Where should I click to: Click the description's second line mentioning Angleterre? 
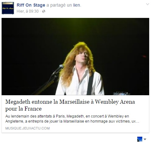pyautogui.click(x=72, y=121)
